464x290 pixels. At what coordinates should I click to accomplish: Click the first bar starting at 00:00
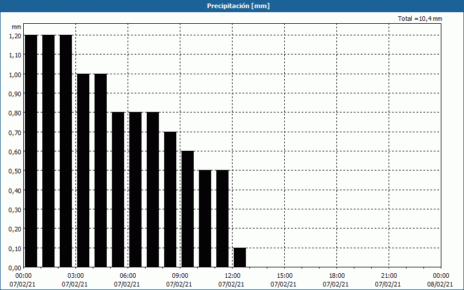tap(31, 151)
